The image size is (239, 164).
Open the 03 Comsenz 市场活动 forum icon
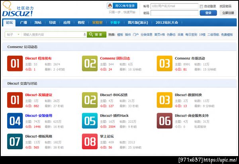165,64
